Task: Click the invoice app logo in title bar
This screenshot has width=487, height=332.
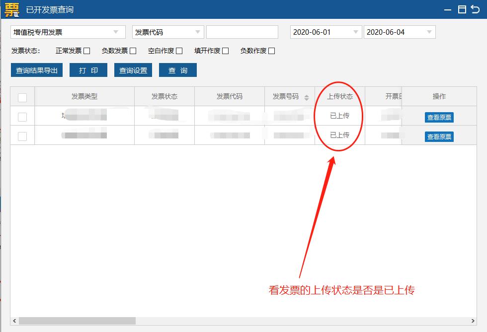Action: point(12,9)
